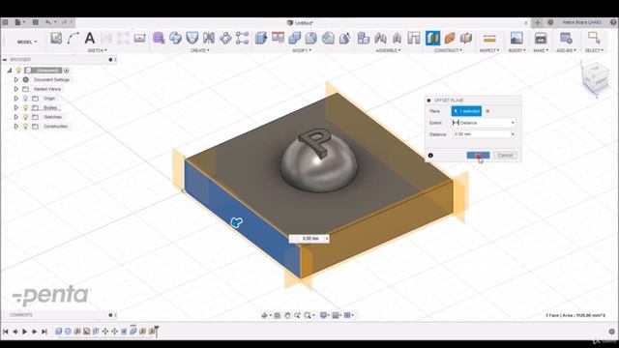Click the Select tool icon
The image size is (619, 348).
click(594, 38)
